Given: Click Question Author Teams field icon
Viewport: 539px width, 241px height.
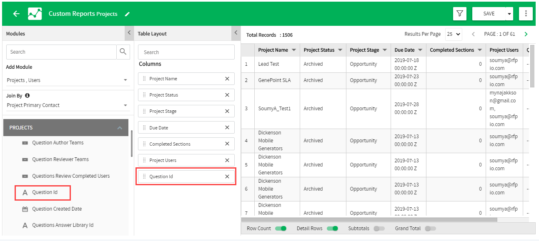Looking at the screenshot, I should [x=25, y=143].
